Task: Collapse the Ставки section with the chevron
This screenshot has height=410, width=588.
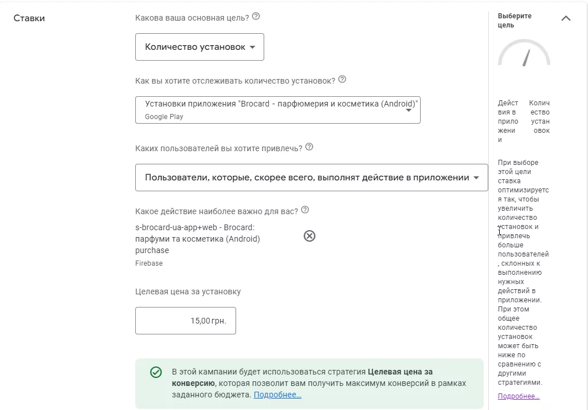Action: [x=566, y=18]
